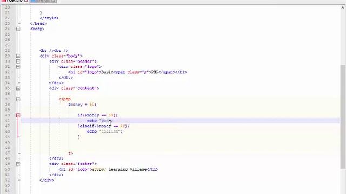
Task: Collapse the red if-statement fold on line 40
Action: 18,115
